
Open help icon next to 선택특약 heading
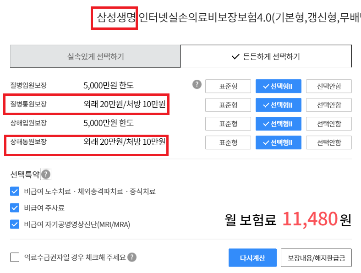click(46, 174)
